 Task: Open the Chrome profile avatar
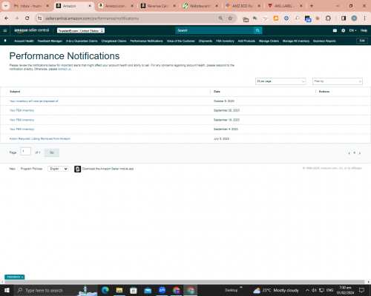[x=354, y=18]
